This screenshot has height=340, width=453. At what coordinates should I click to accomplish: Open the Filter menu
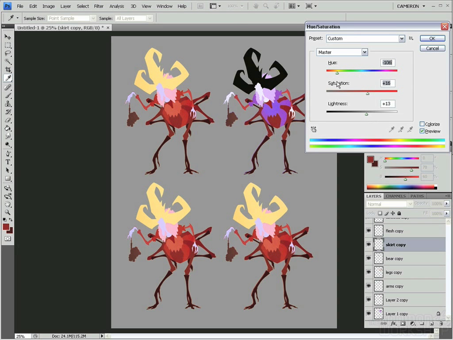[x=99, y=6]
